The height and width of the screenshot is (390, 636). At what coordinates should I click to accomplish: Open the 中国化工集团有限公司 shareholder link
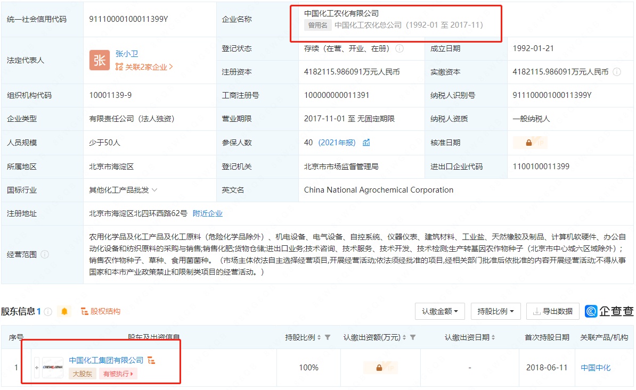click(x=107, y=360)
